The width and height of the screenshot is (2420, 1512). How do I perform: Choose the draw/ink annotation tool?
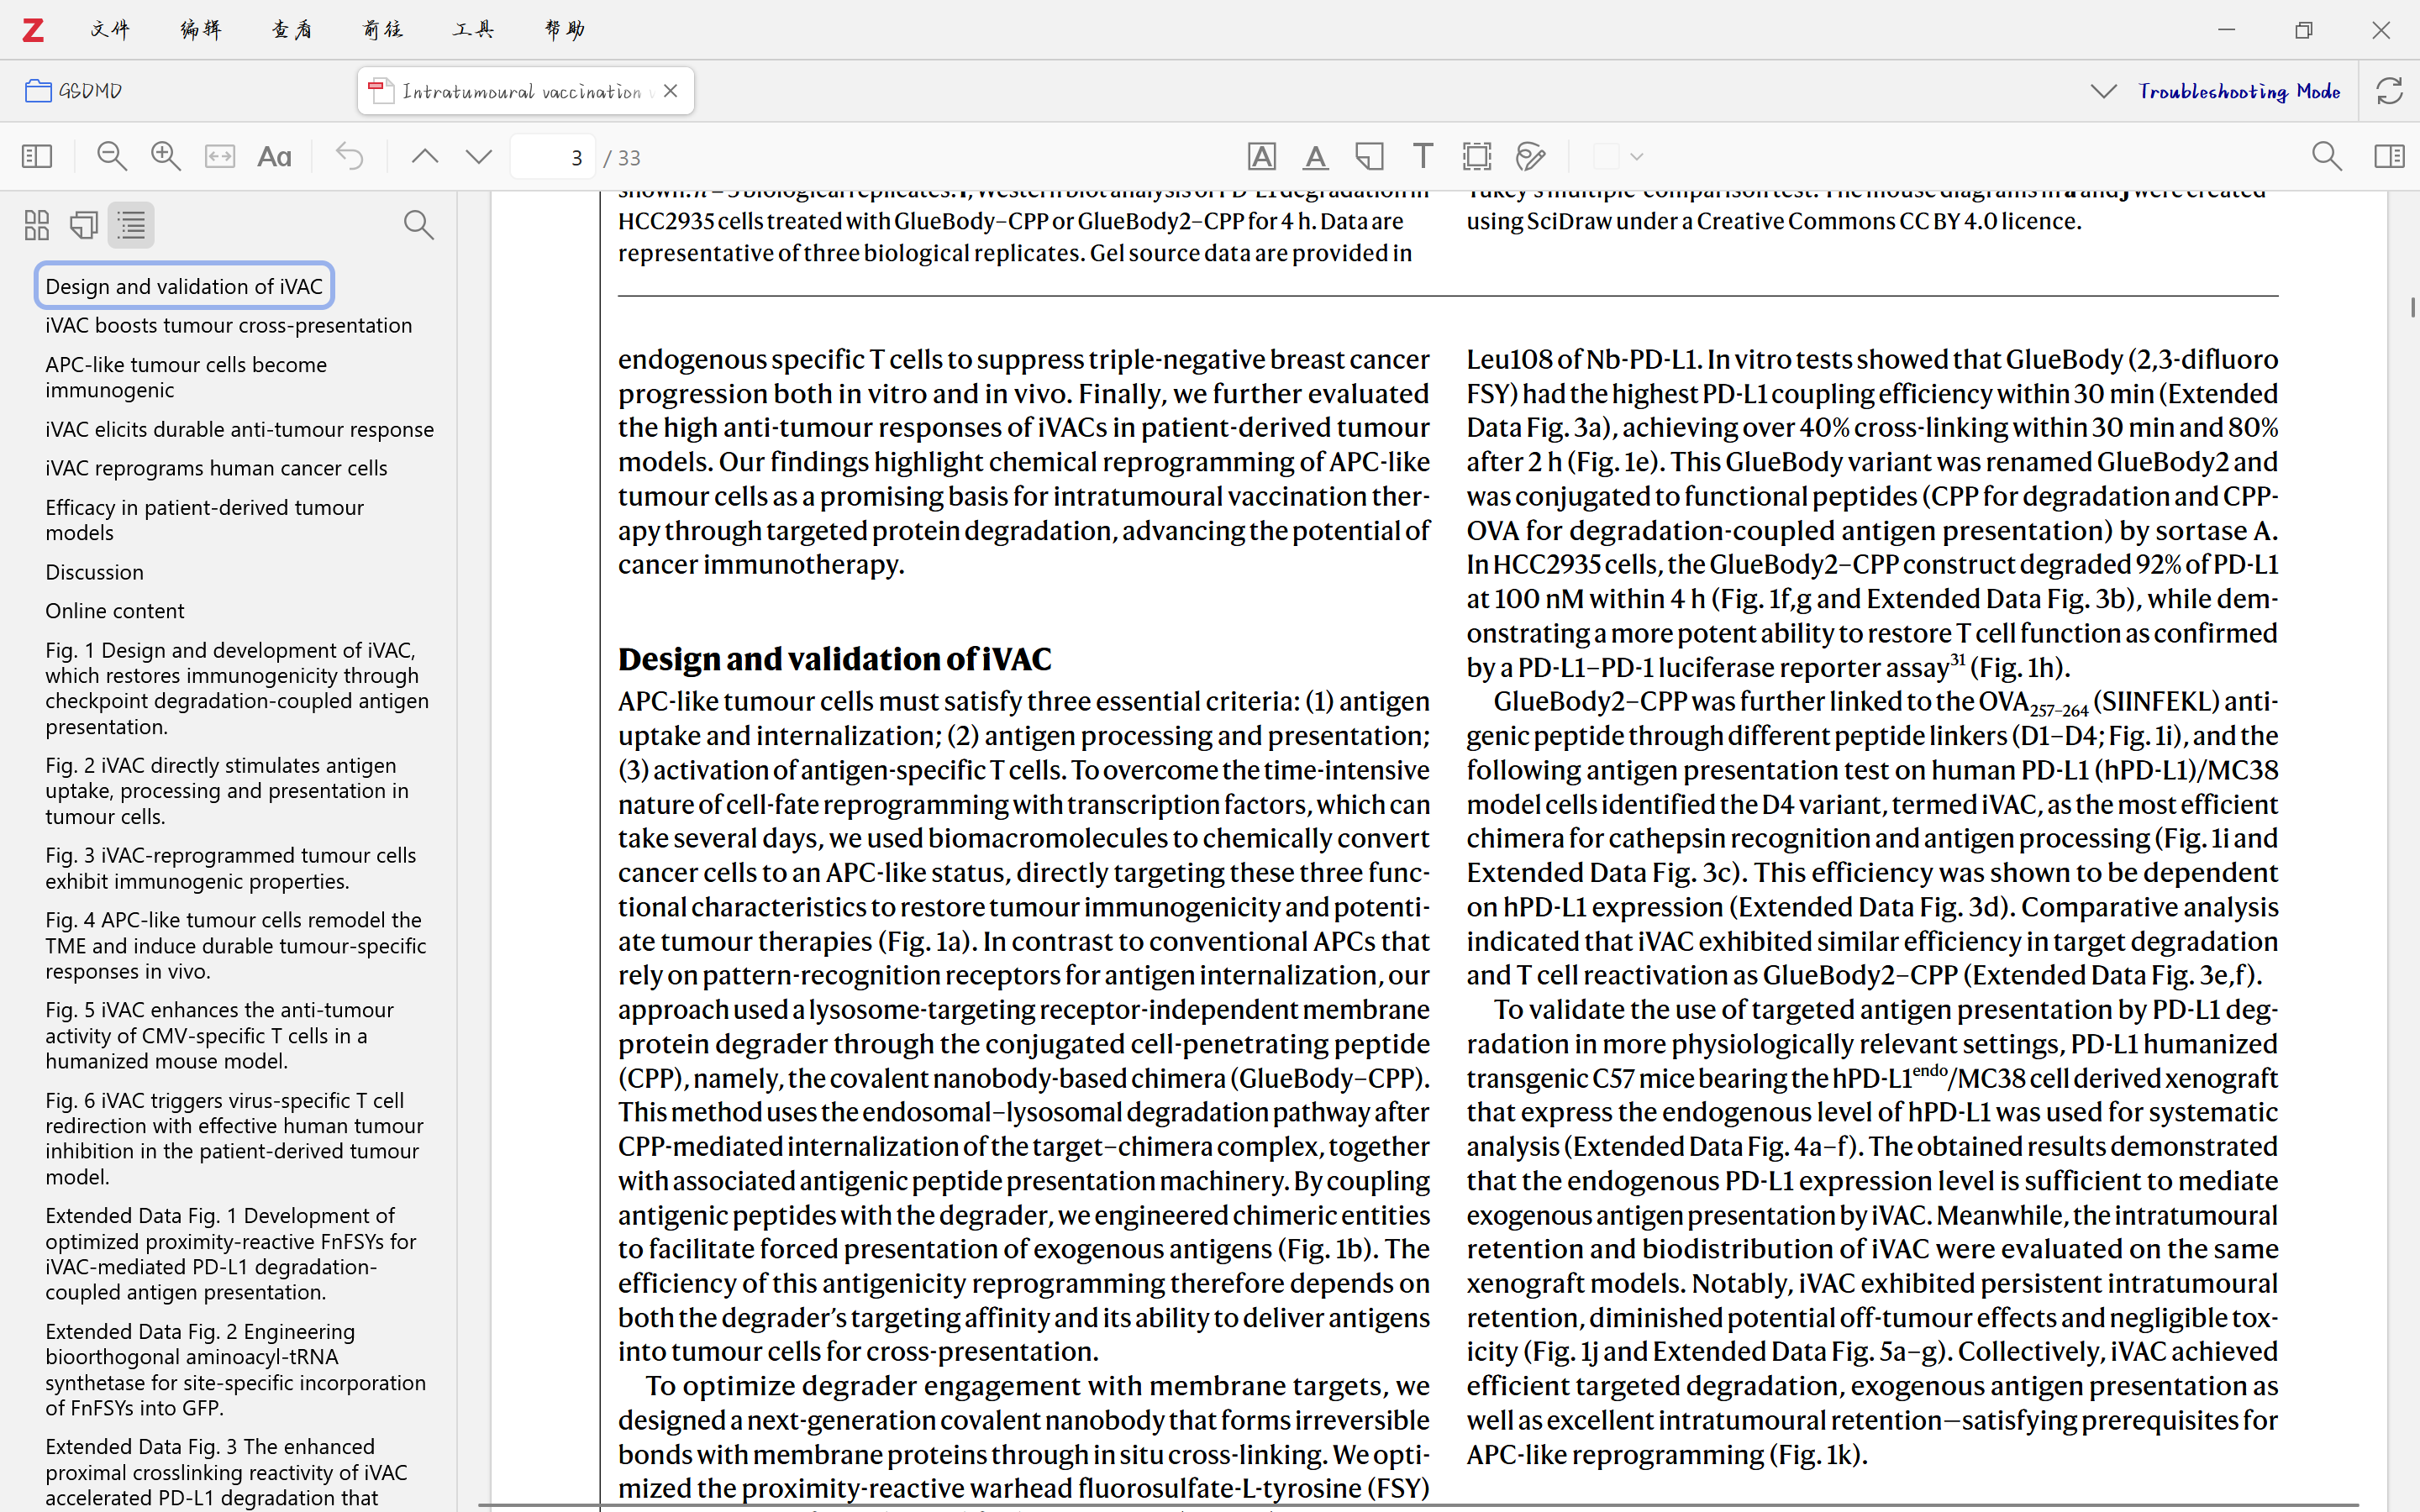click(x=1530, y=157)
